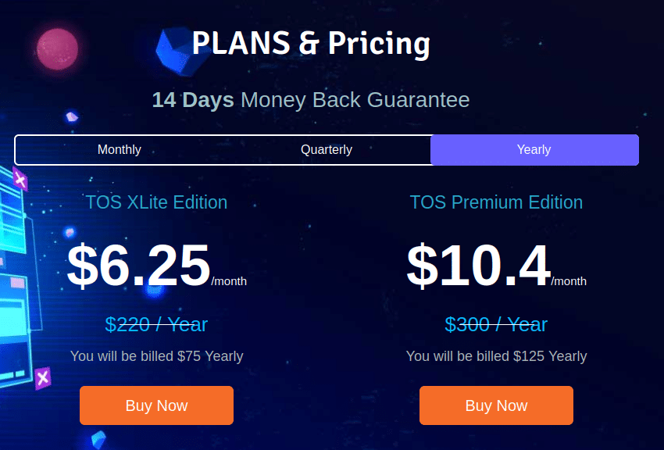The width and height of the screenshot is (664, 450).
Task: Switch to the Monthly billing tab
Action: (119, 149)
